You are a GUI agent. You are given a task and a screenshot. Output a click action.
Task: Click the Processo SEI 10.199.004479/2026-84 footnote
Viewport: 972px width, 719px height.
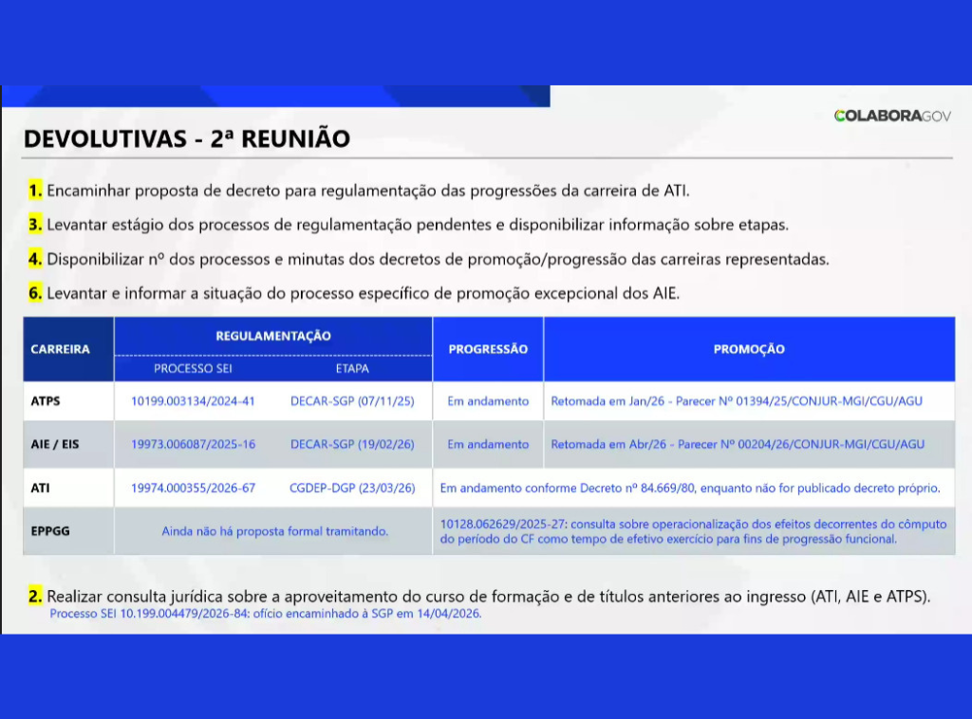coord(266,614)
